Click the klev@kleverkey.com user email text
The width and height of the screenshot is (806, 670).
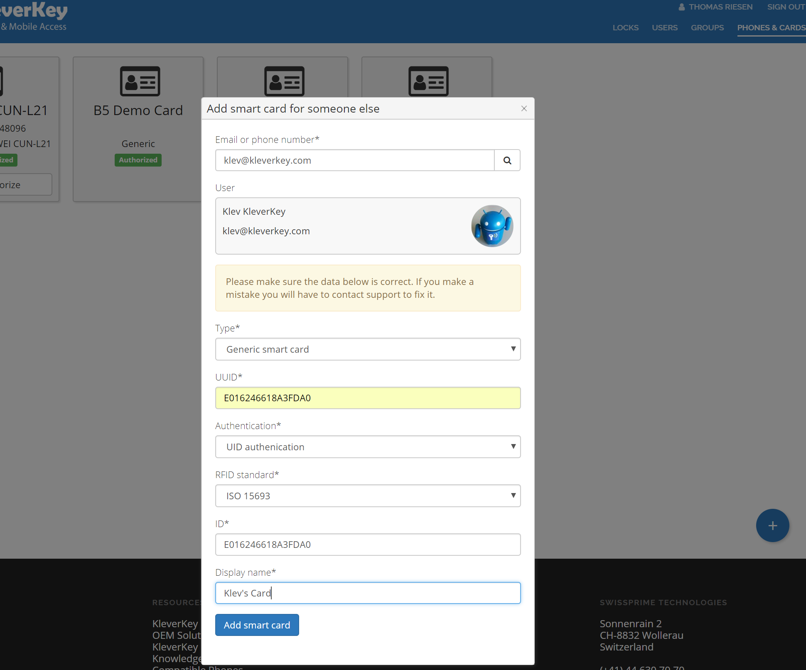tap(266, 231)
